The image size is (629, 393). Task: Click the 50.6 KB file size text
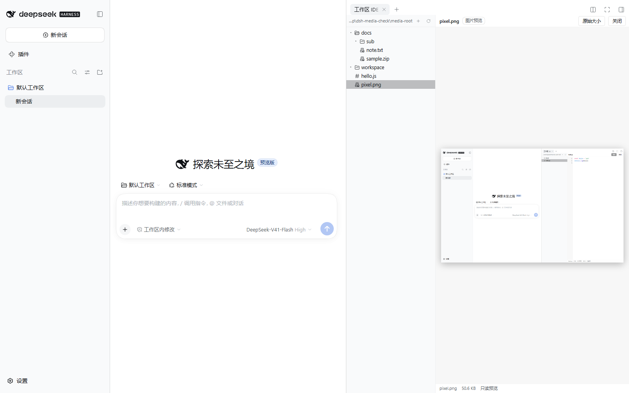pyautogui.click(x=469, y=388)
